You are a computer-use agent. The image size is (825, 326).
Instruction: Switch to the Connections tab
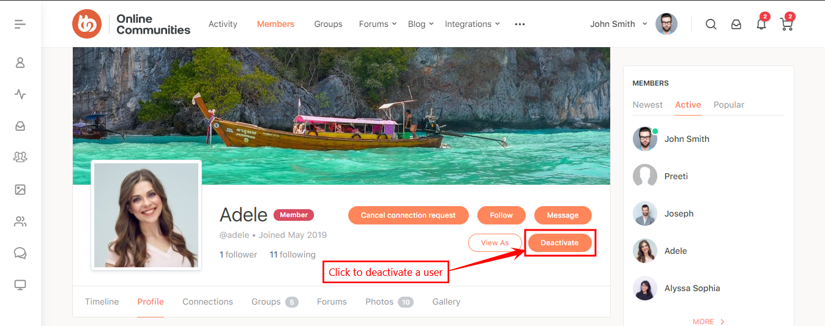pos(207,302)
